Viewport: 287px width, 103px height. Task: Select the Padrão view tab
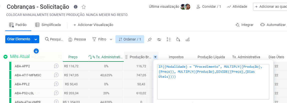18,25
